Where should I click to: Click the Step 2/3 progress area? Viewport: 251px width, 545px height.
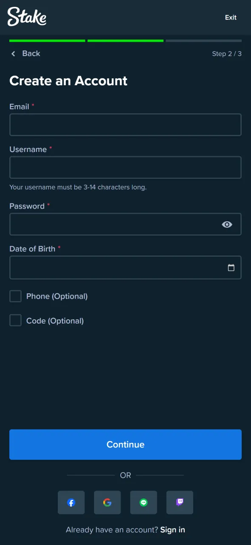click(226, 54)
